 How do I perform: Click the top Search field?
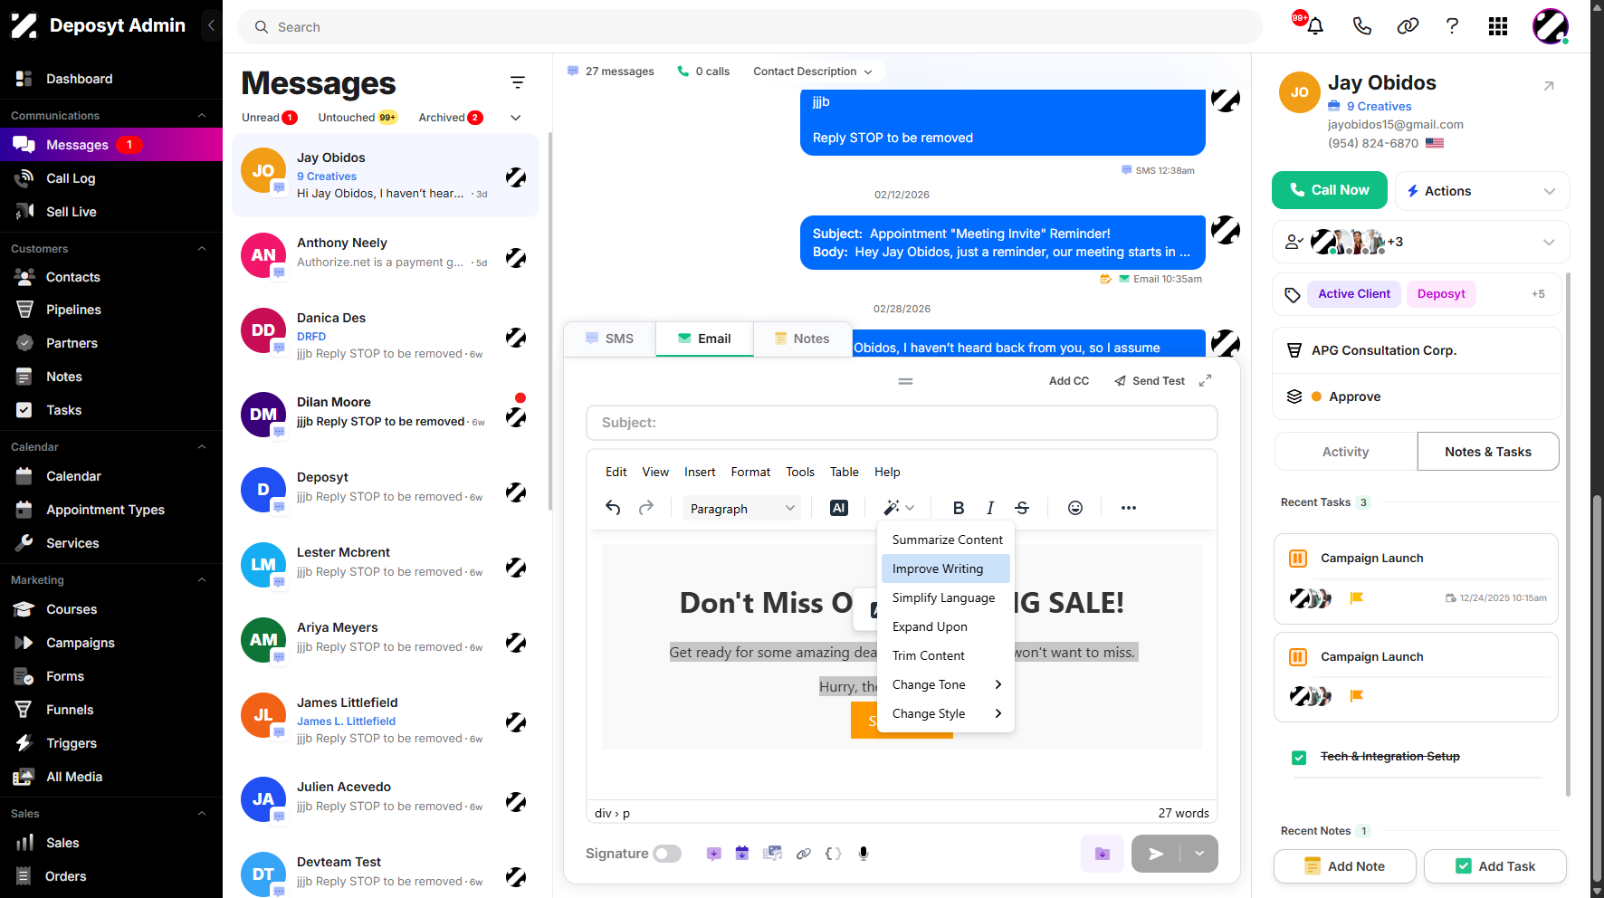click(749, 27)
